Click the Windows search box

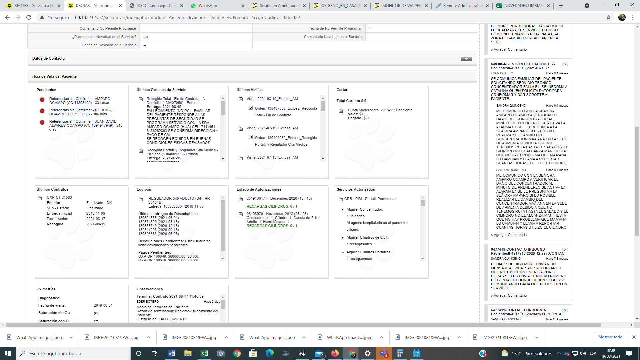tap(73, 353)
